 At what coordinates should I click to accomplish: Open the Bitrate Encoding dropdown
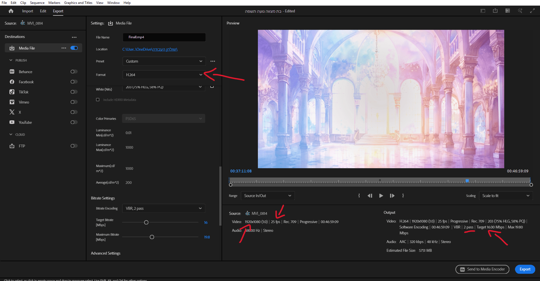(x=164, y=208)
